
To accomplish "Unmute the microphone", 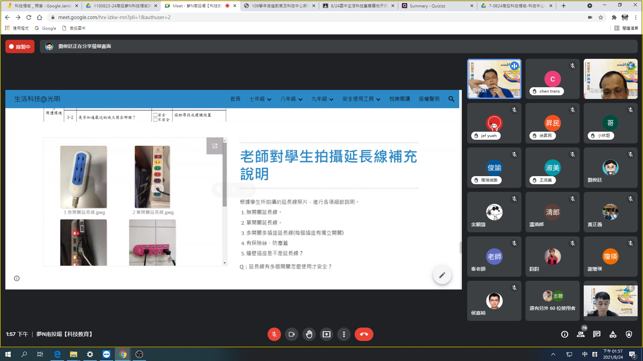I will tap(274, 334).
